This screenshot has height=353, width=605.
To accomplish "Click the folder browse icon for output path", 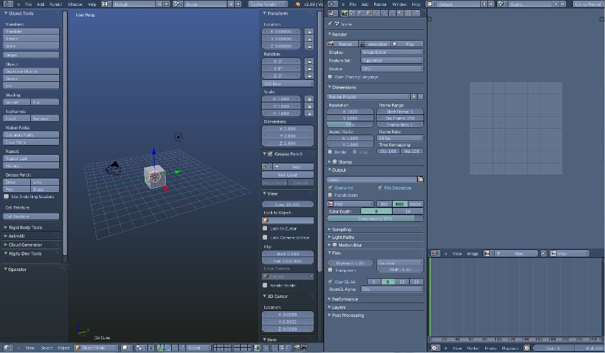I will (x=420, y=179).
